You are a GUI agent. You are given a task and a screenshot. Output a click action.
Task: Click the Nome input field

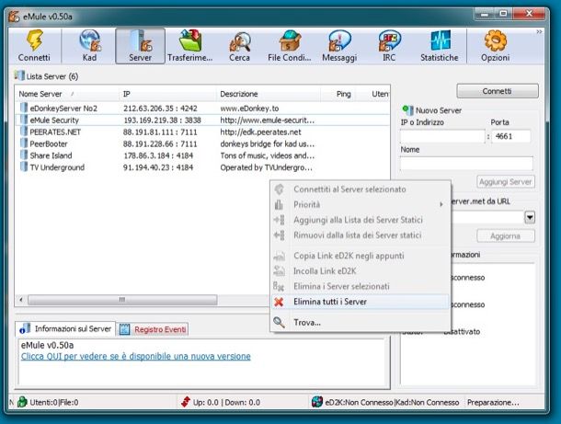coord(466,163)
